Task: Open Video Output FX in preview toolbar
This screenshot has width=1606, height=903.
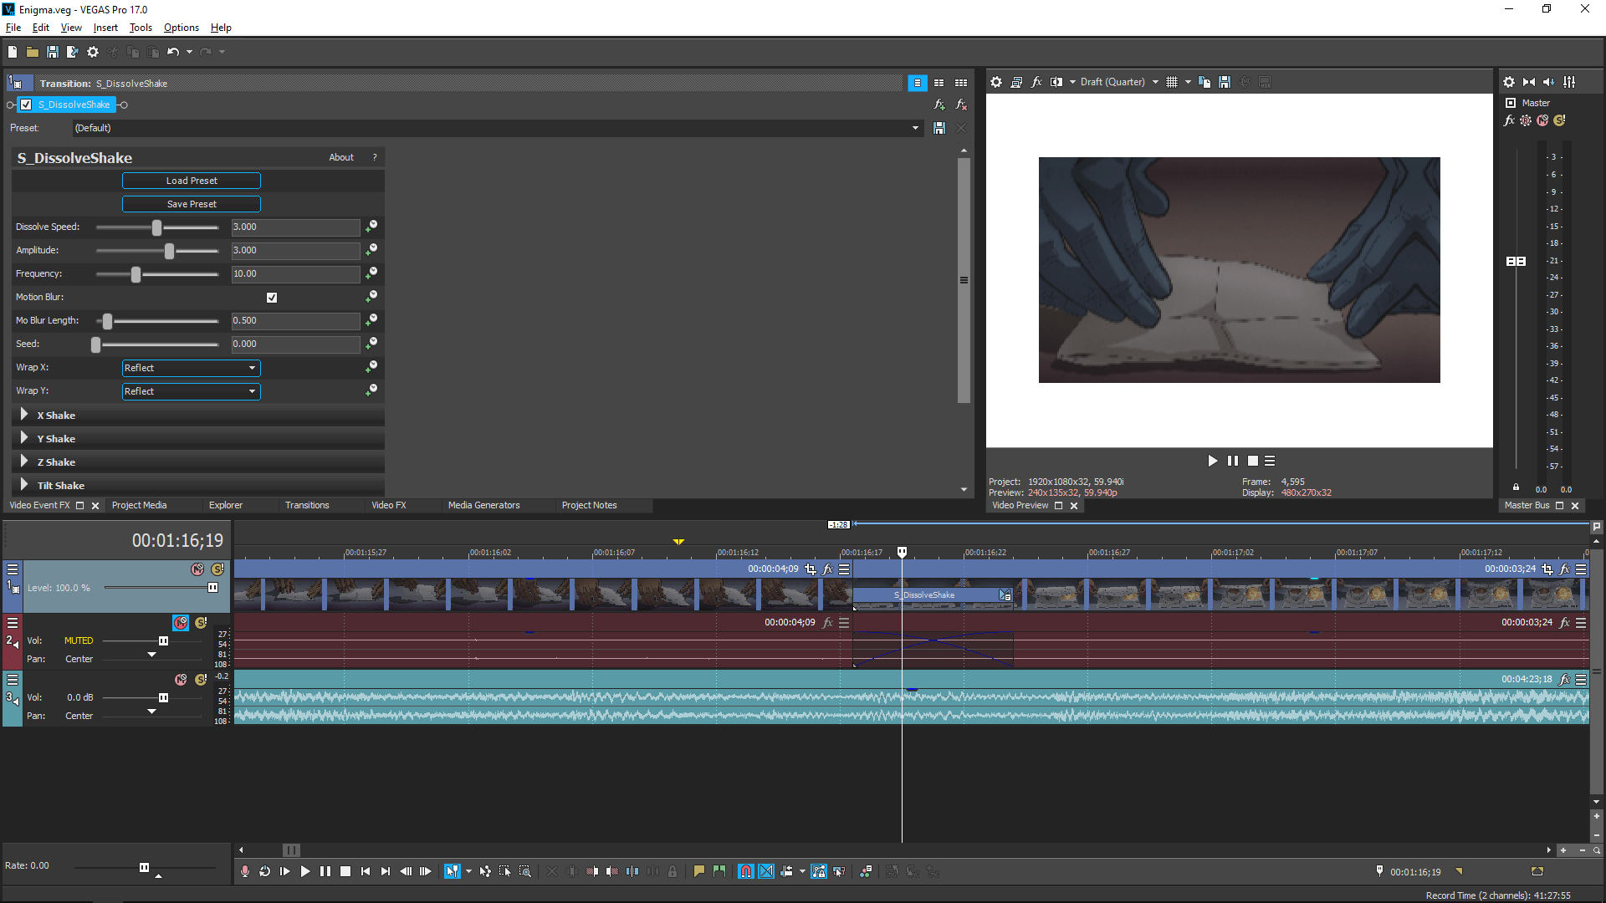Action: 1037,81
